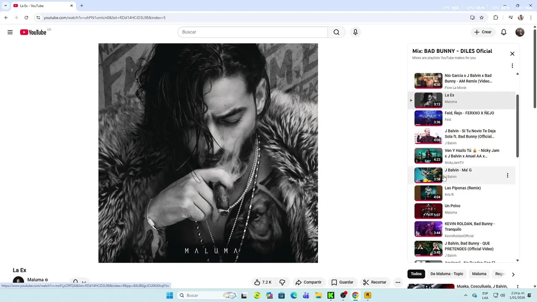Click the Maluma album art video player
The height and width of the screenshot is (302, 537).
click(x=208, y=153)
